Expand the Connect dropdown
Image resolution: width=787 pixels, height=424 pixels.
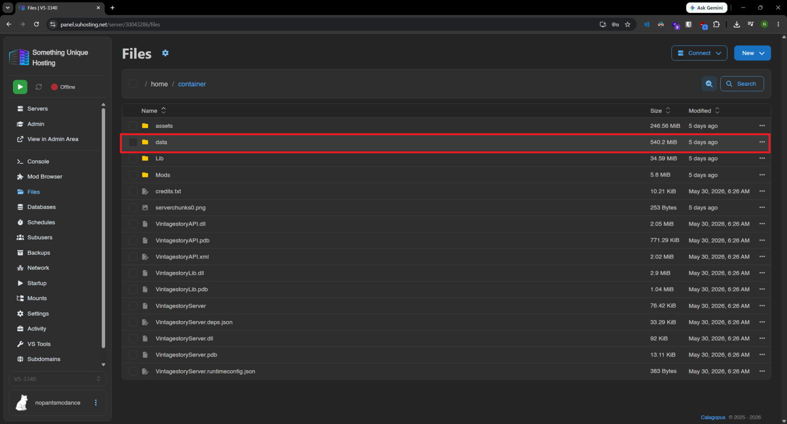699,53
